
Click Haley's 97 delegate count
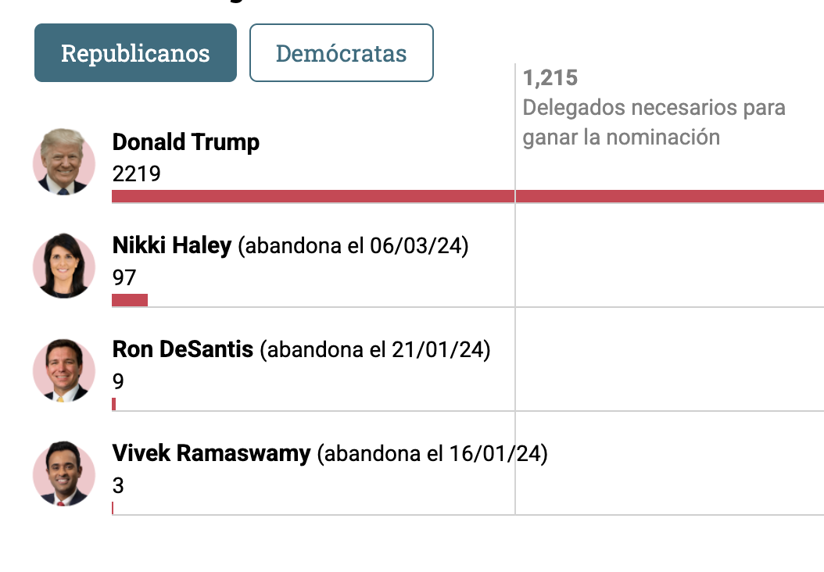124,277
